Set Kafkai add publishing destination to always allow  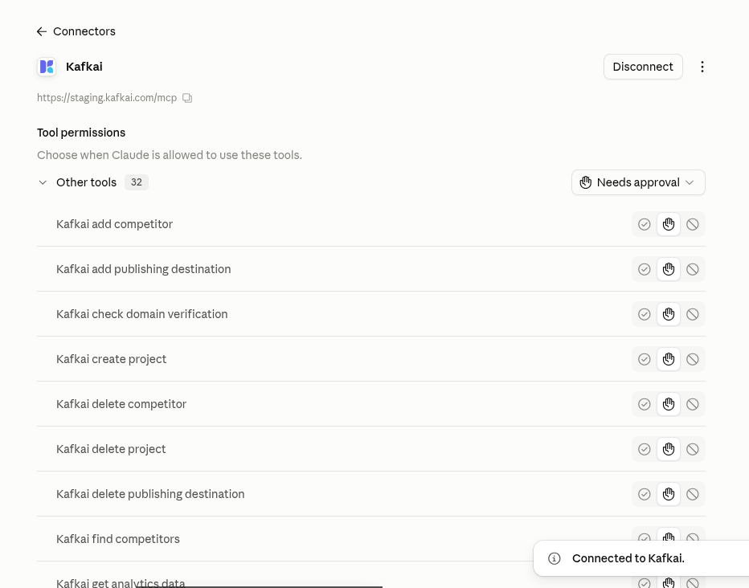645,269
